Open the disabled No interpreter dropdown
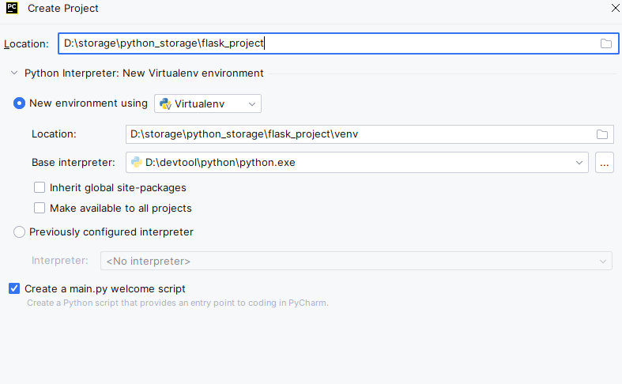 click(356, 261)
